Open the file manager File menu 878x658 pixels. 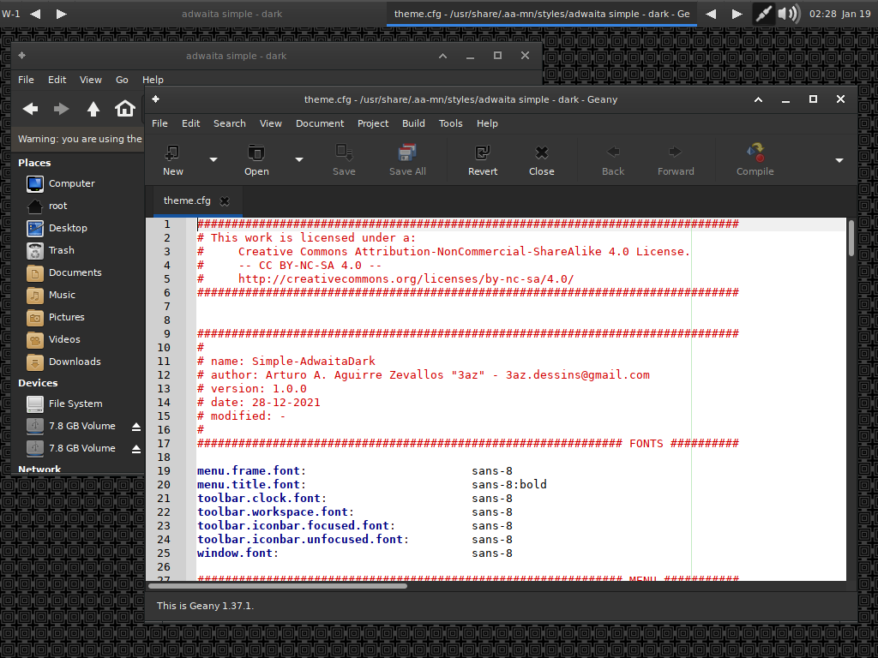tap(26, 80)
